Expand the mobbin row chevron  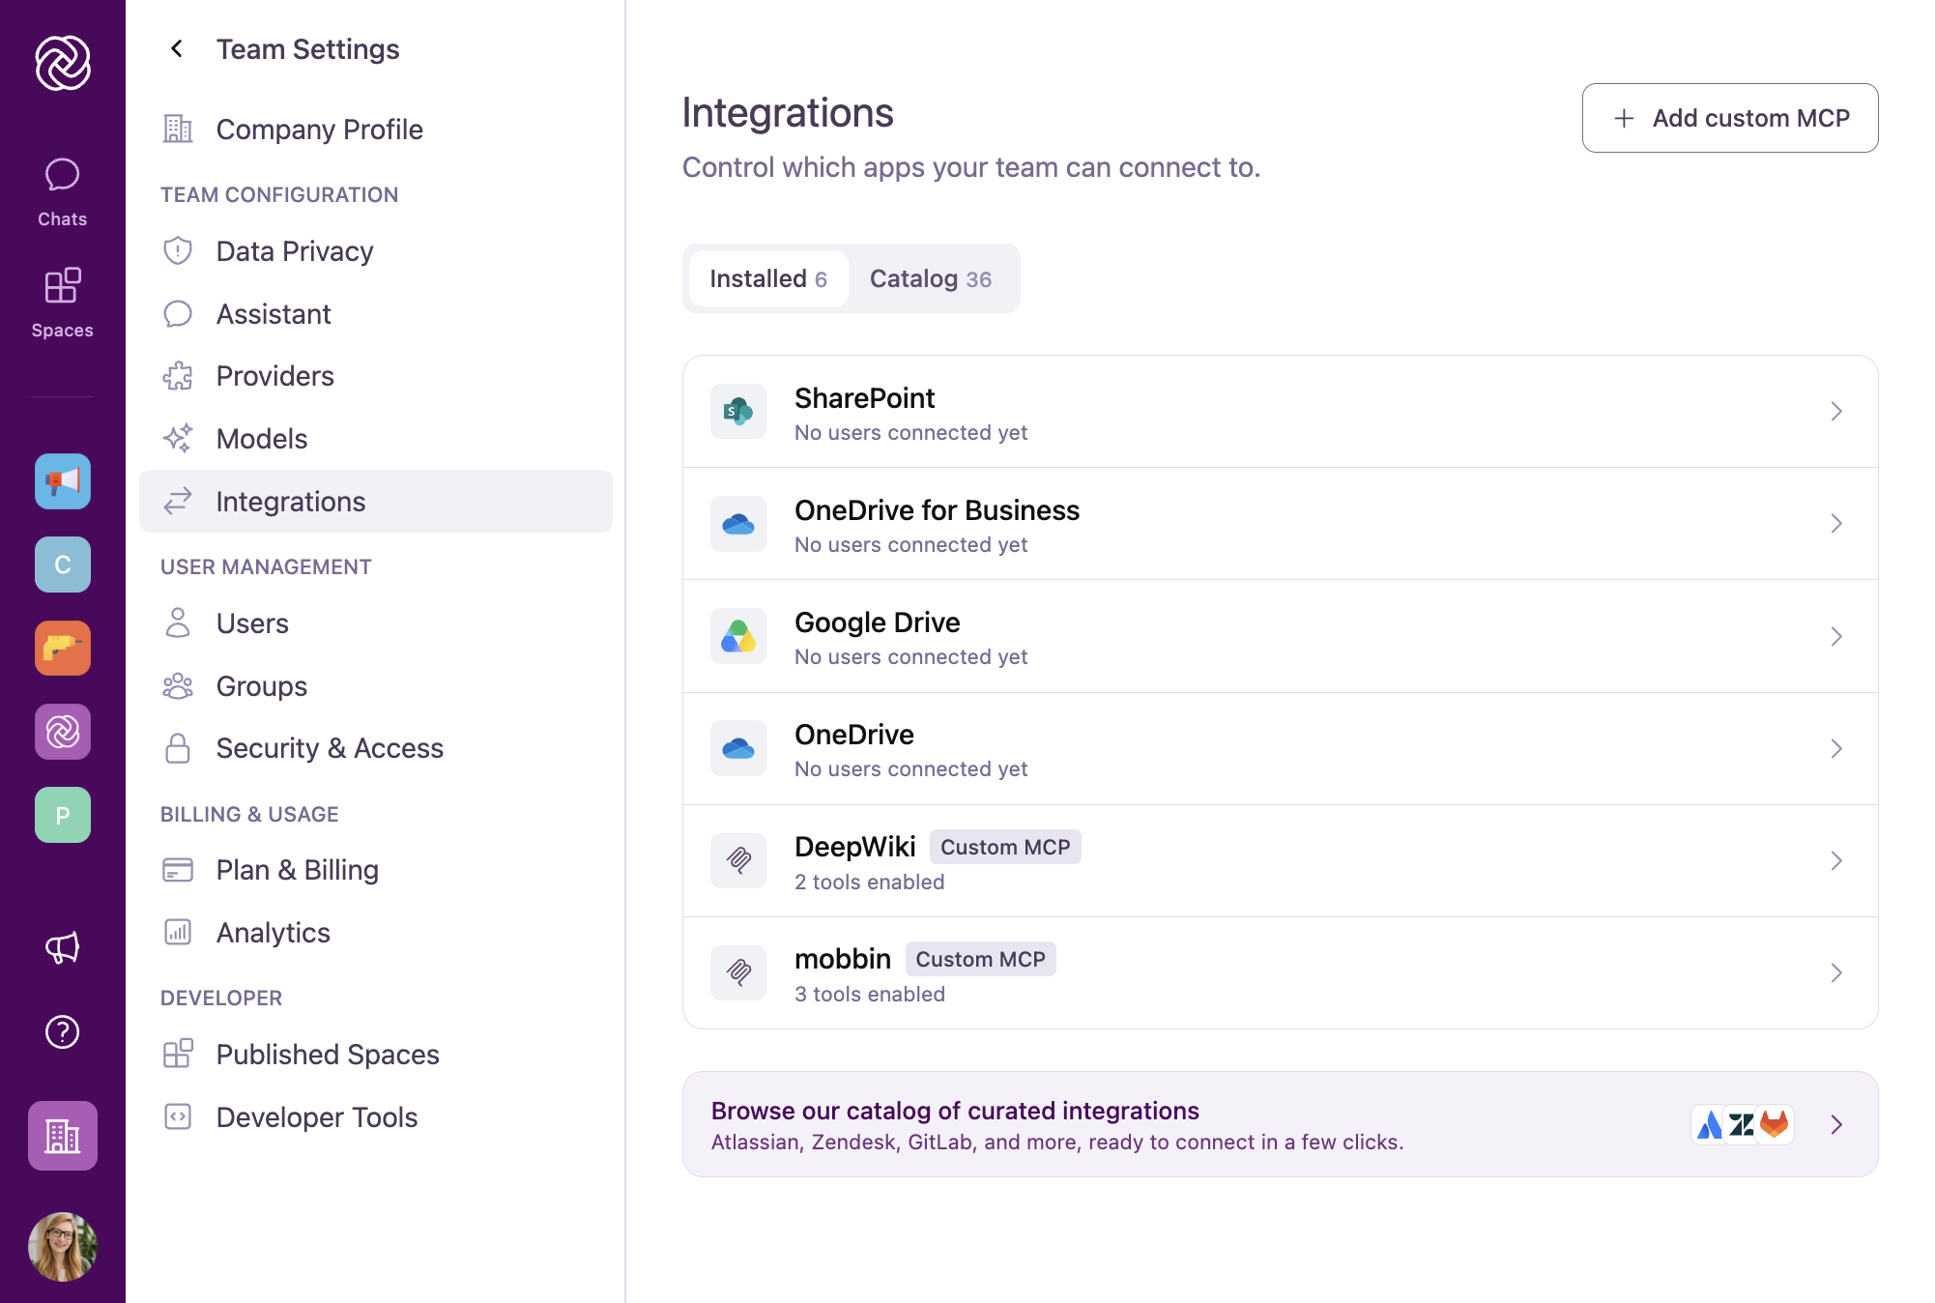point(1836,972)
